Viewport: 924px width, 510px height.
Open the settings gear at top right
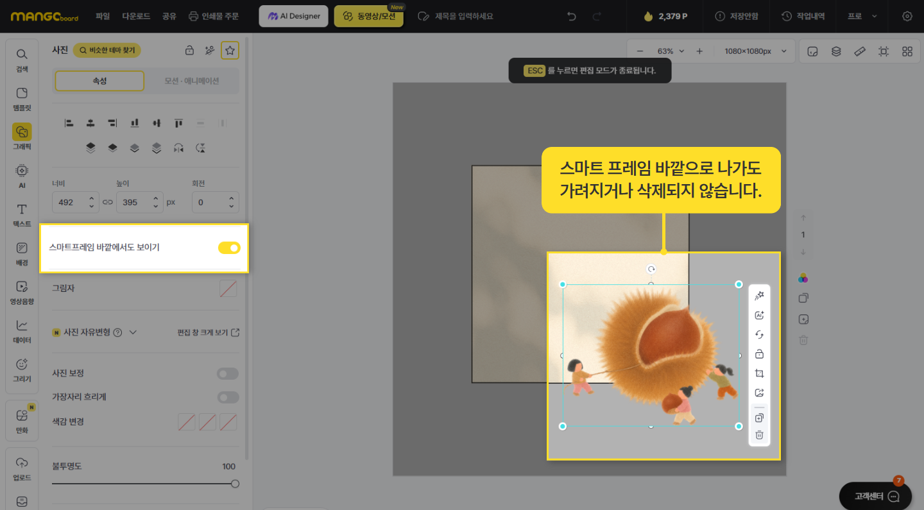907,16
